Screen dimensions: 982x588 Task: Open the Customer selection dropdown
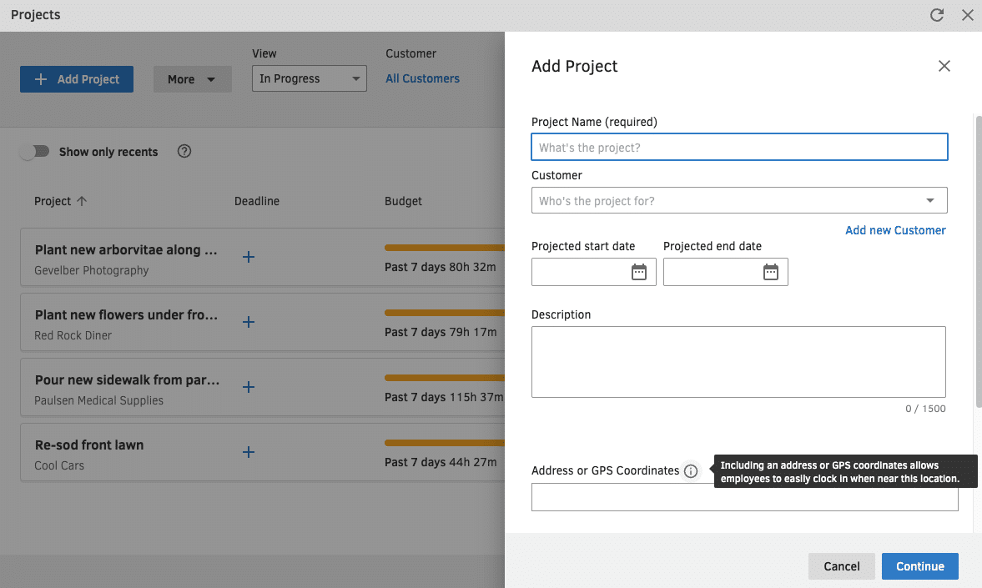(739, 200)
